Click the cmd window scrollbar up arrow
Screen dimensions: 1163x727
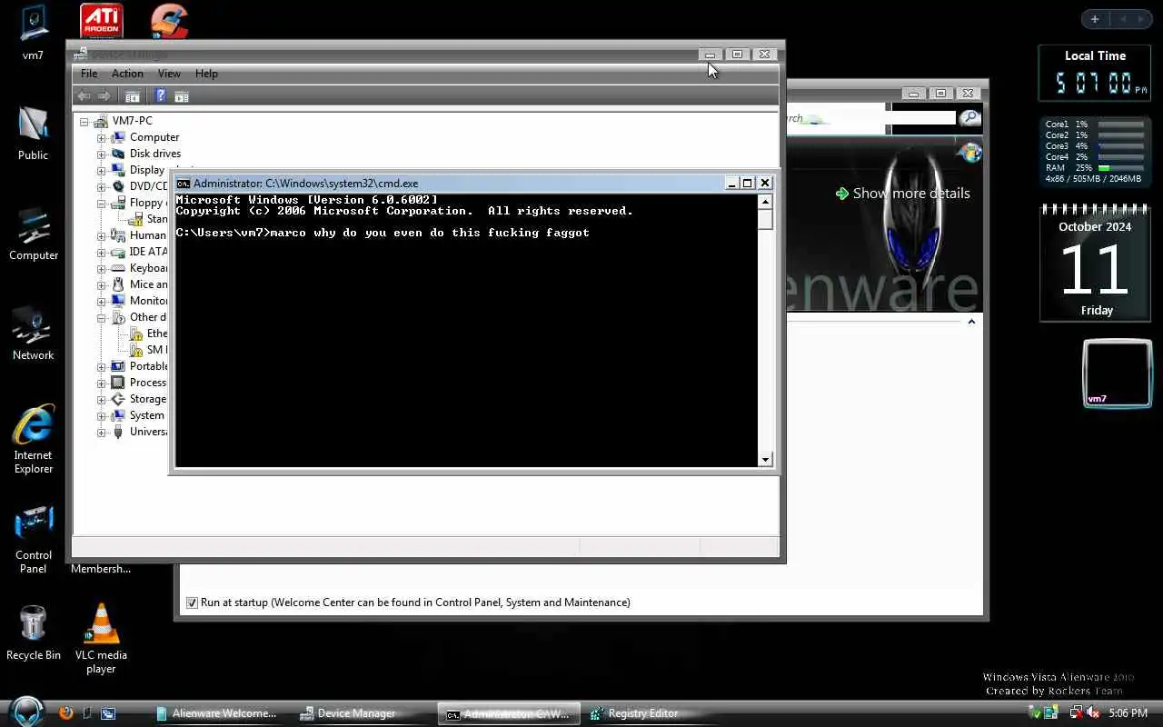pos(765,202)
